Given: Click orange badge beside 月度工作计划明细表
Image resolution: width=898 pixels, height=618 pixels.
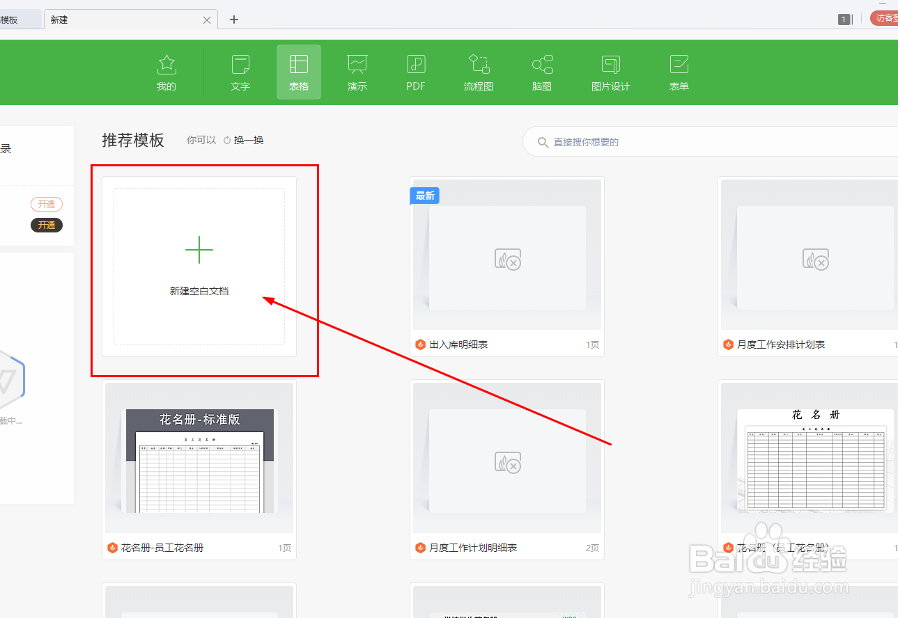Looking at the screenshot, I should pyautogui.click(x=420, y=548).
